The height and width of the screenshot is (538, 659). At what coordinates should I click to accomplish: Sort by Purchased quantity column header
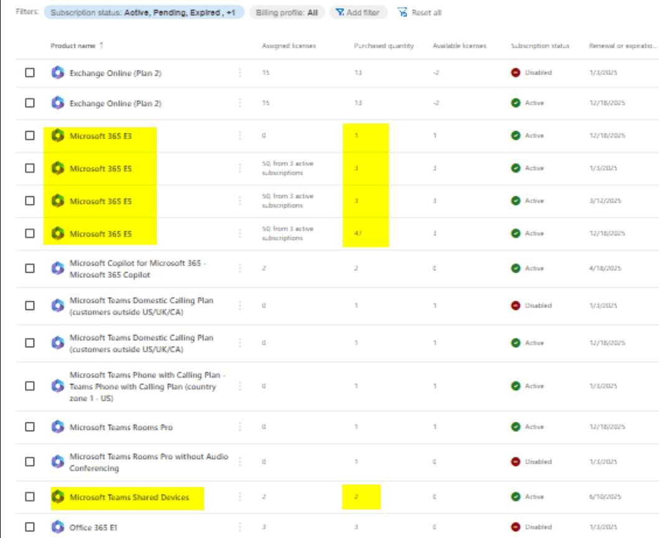click(x=384, y=46)
